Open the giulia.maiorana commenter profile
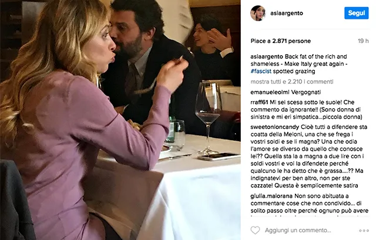 click(x=271, y=196)
